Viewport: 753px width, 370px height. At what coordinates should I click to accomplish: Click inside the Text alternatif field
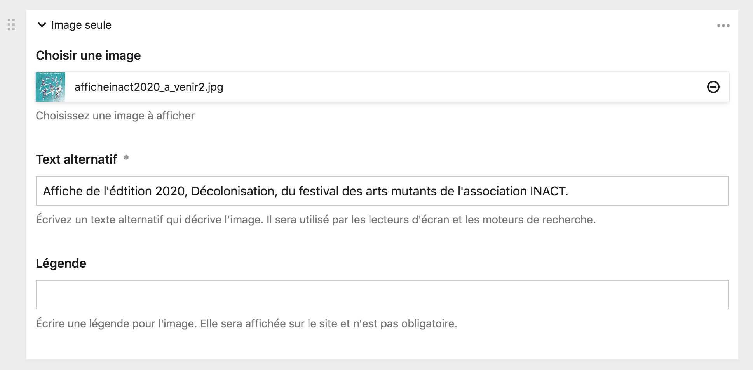point(383,190)
